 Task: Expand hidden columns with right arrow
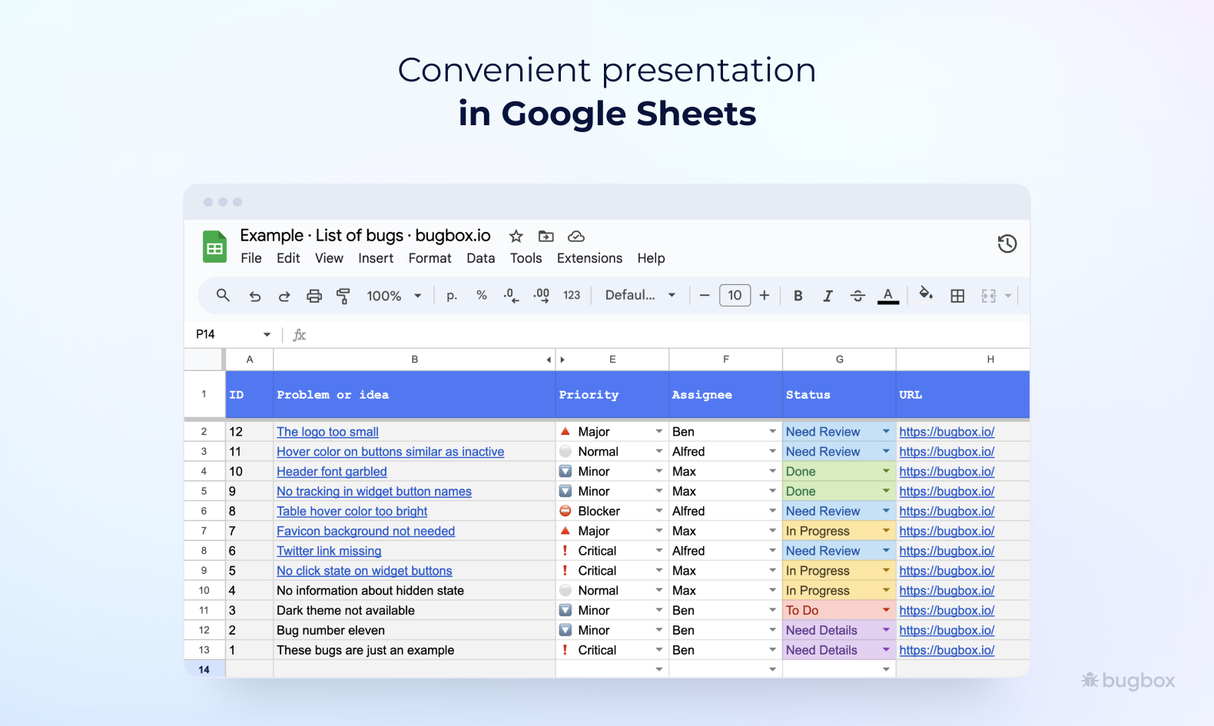click(562, 360)
